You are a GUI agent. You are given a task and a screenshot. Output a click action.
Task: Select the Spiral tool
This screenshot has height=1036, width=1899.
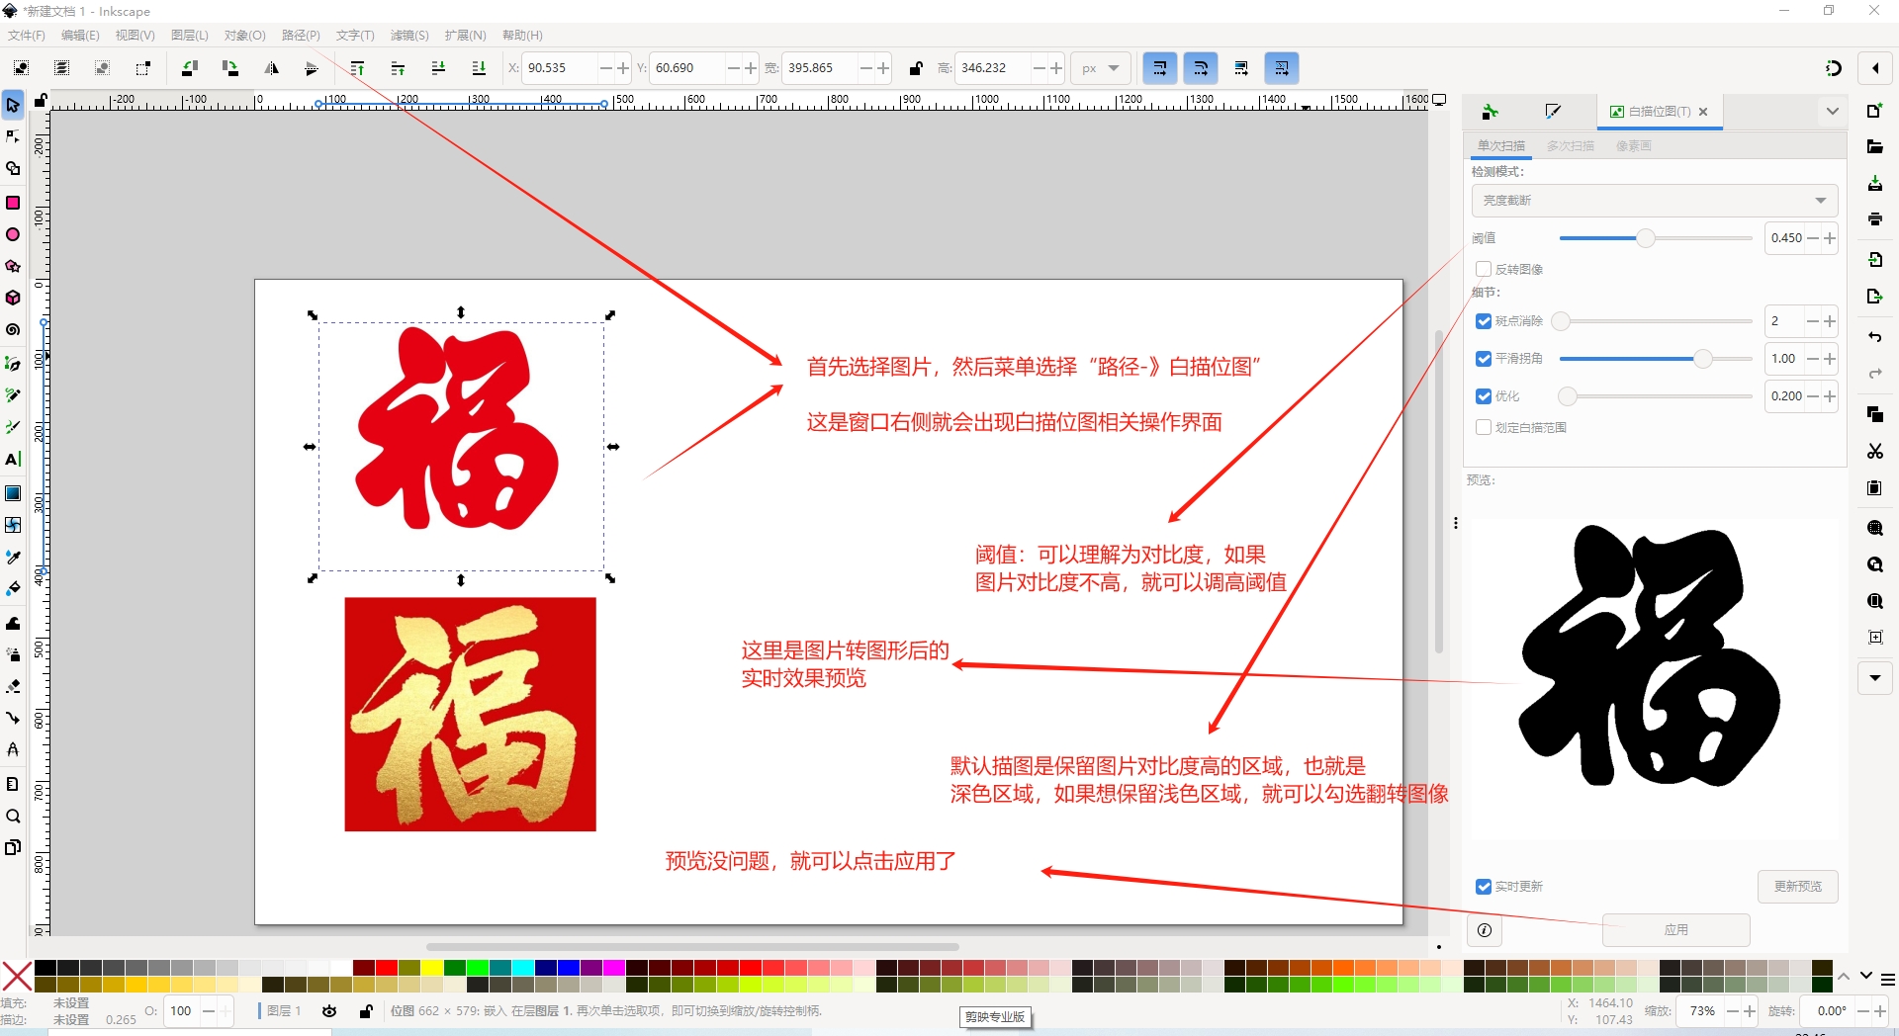pyautogui.click(x=13, y=330)
